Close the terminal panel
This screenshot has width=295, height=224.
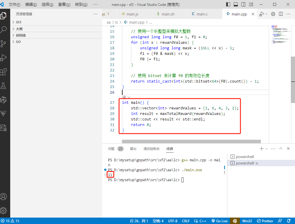click(x=288, y=148)
